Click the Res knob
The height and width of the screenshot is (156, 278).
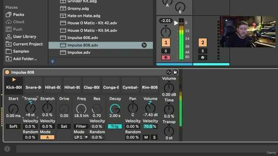[97, 108]
